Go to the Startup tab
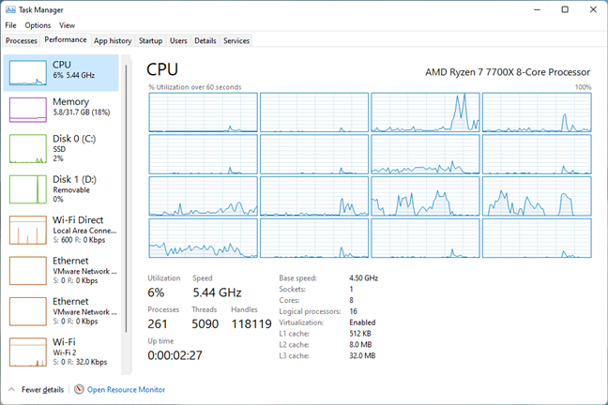This screenshot has height=405, width=608. point(150,41)
